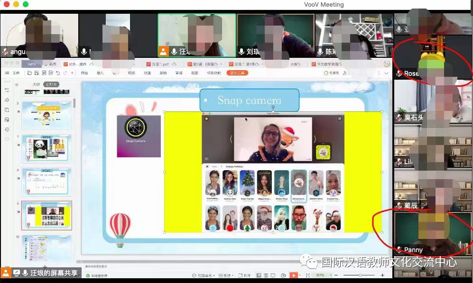Click the fourth icon in left sidebar strip
This screenshot has height=283, width=473.
pyautogui.click(x=7, y=119)
